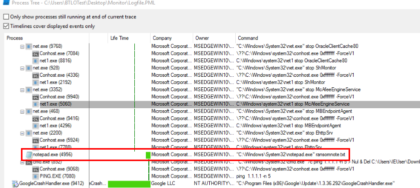Select the net.exe 'stop McAfeeEngineService' command
The width and height of the screenshot is (420, 188).
click(298, 90)
